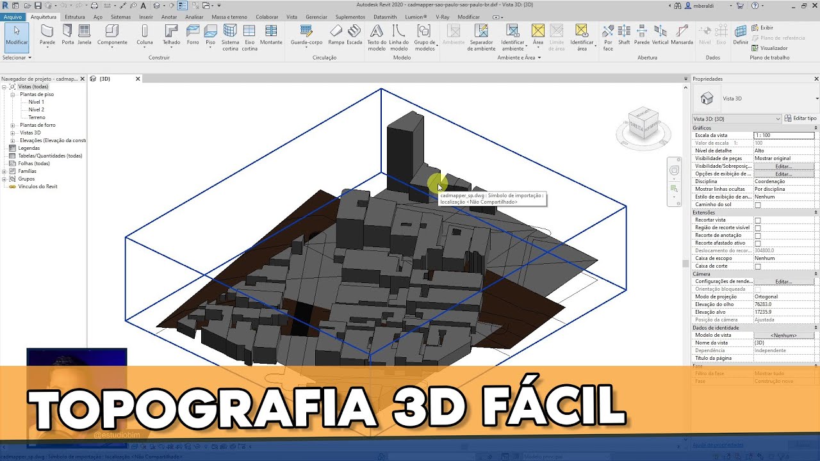Choose the Por face opening tool
Image resolution: width=820 pixels, height=461 pixels.
(x=608, y=38)
